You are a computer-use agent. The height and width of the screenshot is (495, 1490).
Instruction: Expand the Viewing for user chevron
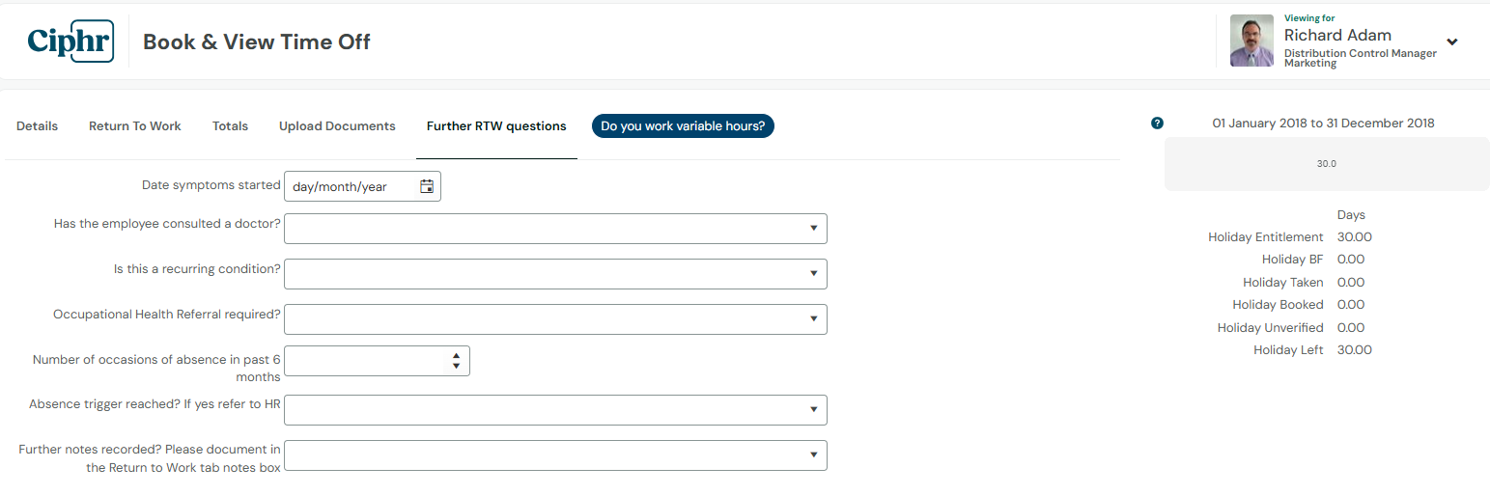pos(1451,41)
